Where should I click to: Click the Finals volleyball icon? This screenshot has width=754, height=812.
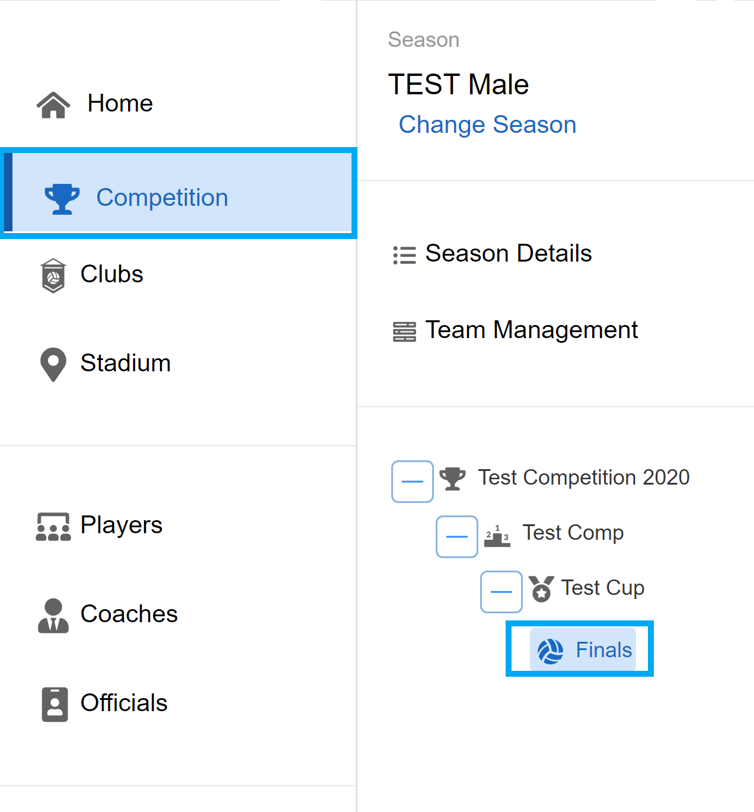point(550,651)
